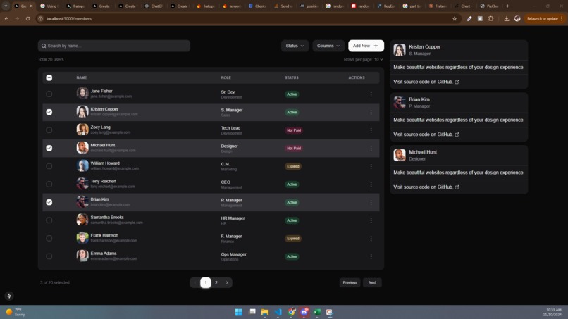Open actions menu for Brian Kim row

pos(371,202)
